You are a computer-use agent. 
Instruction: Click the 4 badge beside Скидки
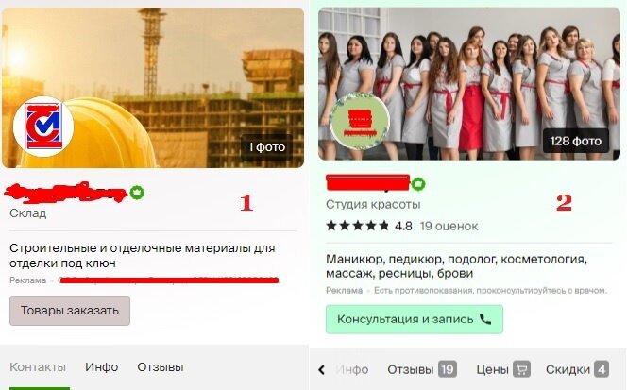pyautogui.click(x=602, y=369)
